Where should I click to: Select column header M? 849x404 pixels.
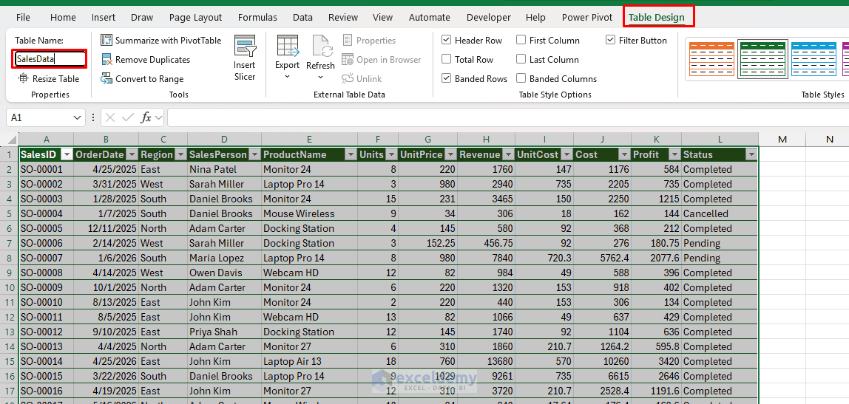(782, 140)
